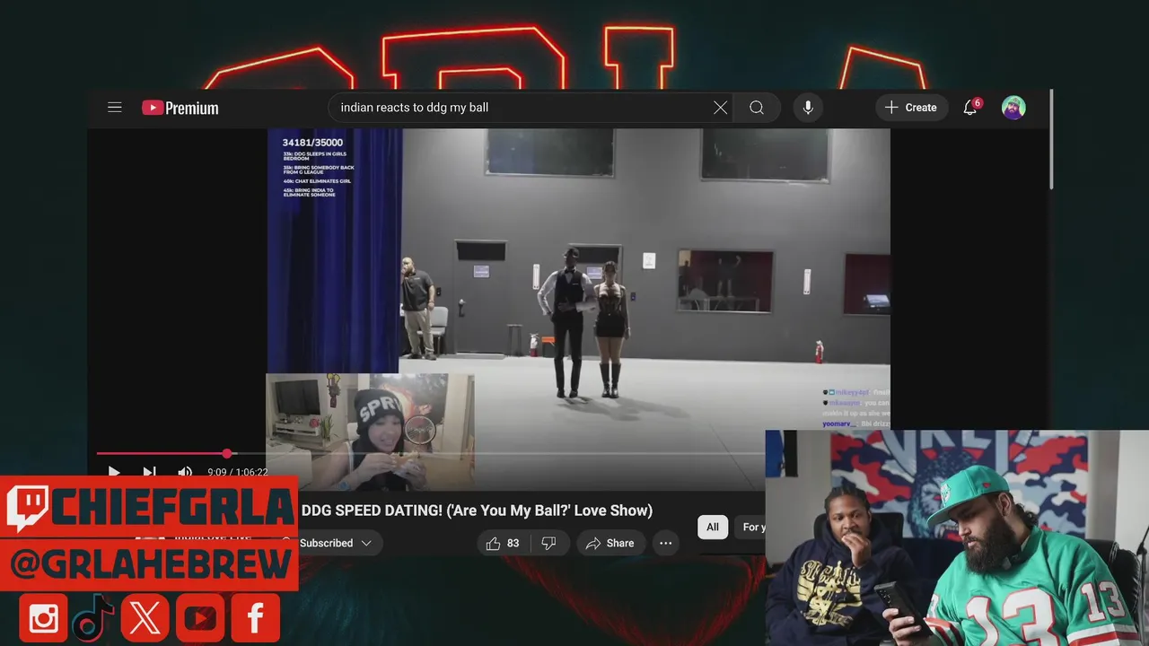Start voice search with the microphone icon

point(808,108)
